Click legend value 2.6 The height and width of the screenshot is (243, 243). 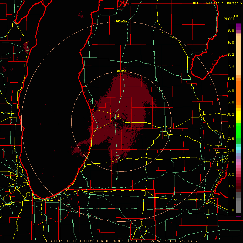coord(231,139)
